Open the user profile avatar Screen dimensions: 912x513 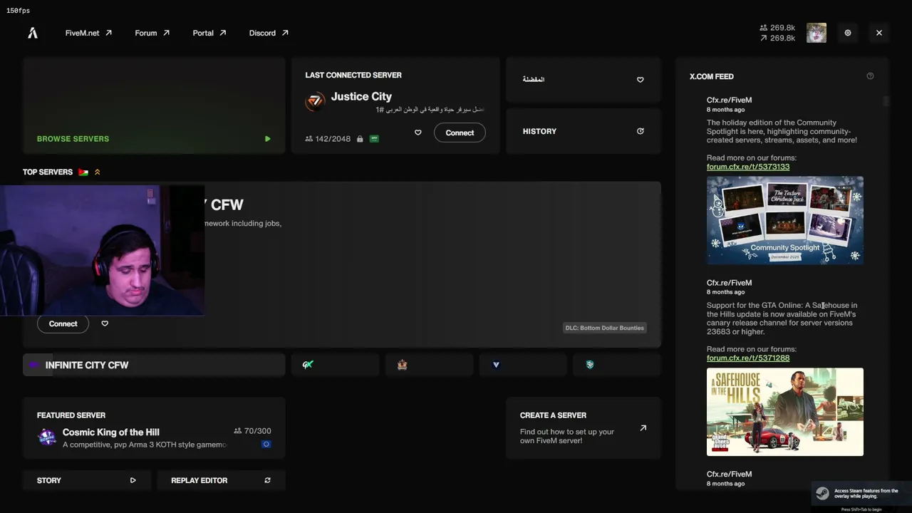[817, 33]
